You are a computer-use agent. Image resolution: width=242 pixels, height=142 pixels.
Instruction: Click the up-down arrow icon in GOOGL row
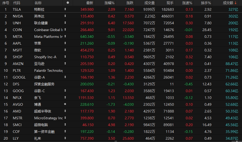point(65,77)
